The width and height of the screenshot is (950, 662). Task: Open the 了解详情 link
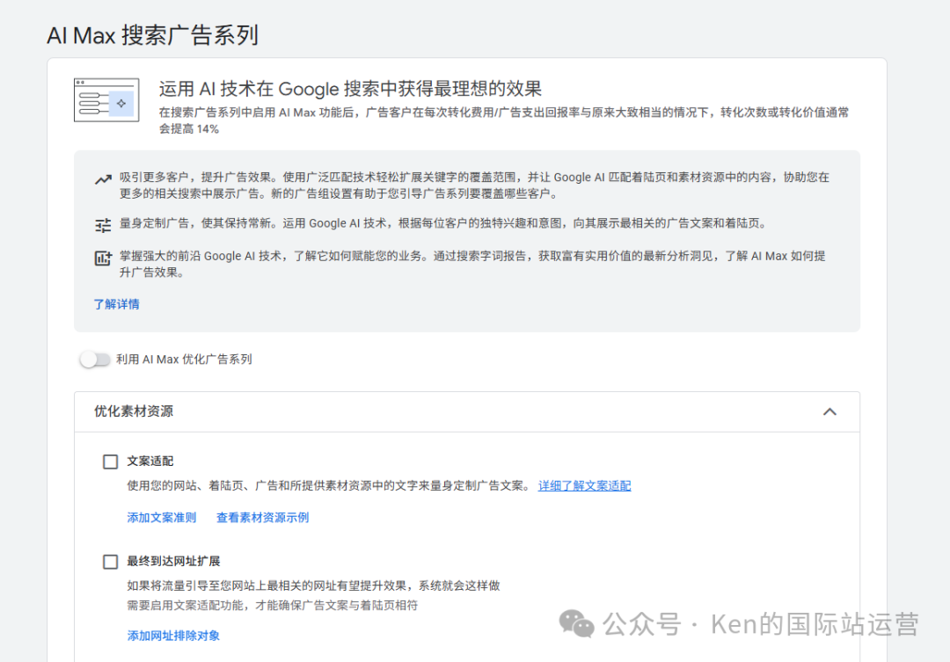(116, 304)
